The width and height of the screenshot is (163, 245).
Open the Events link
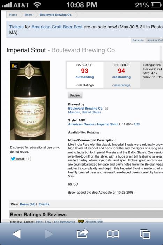click(44, 204)
